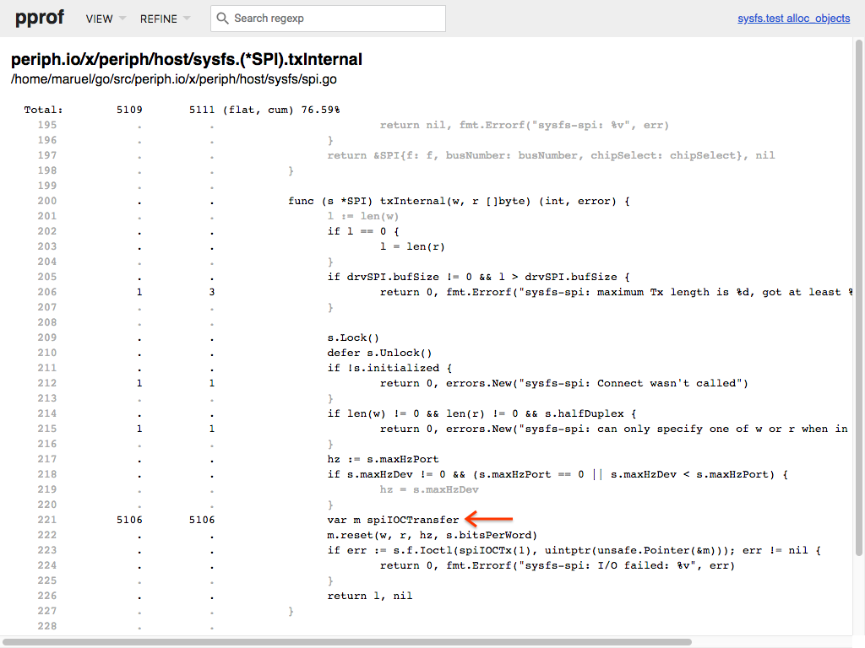The image size is (865, 648).
Task: Expand line 212 Connect wasn't called error
Action: pyautogui.click(x=563, y=383)
